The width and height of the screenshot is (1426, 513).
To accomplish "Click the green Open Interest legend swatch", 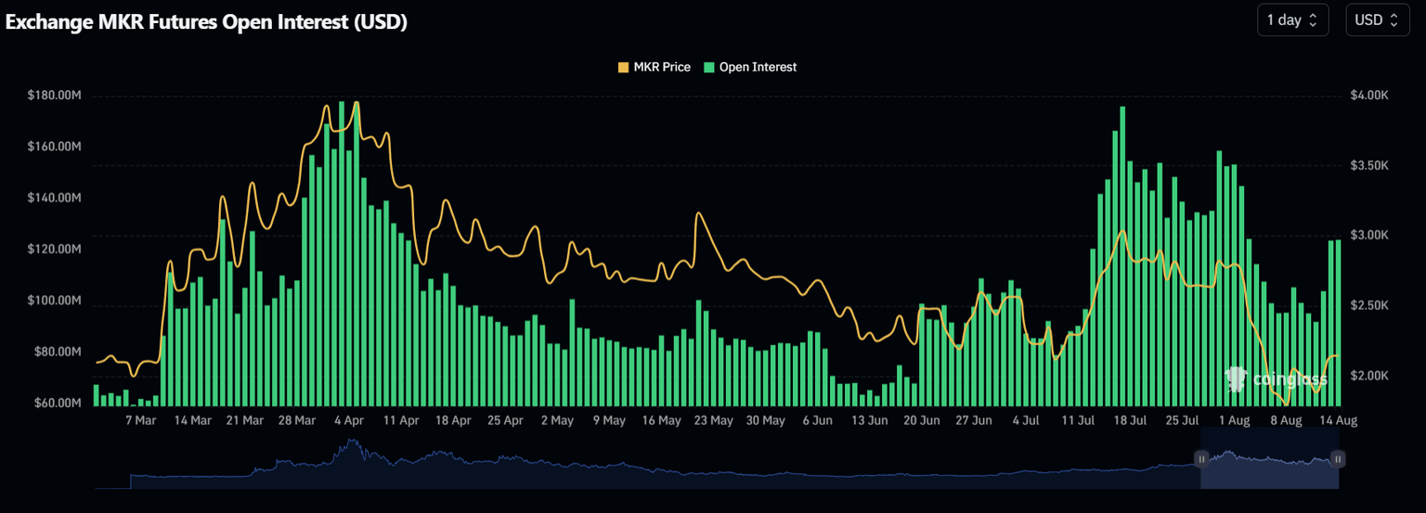I will tap(709, 67).
